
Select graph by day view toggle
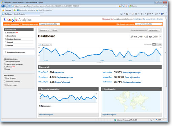(x=154, y=44)
